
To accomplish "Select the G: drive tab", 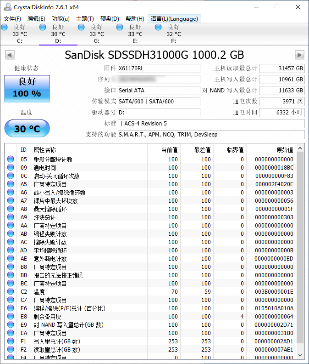I will [97, 34].
